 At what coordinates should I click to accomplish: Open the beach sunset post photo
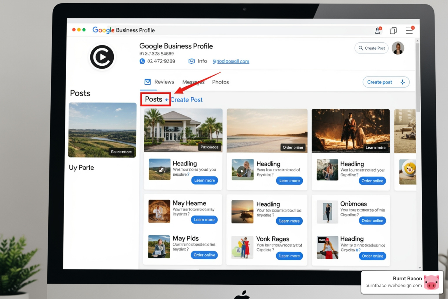267,131
